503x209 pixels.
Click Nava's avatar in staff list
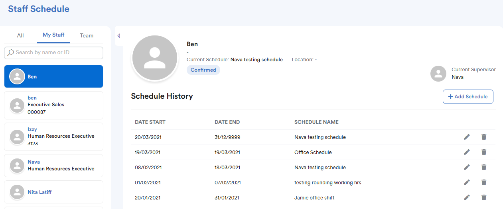[x=17, y=165]
